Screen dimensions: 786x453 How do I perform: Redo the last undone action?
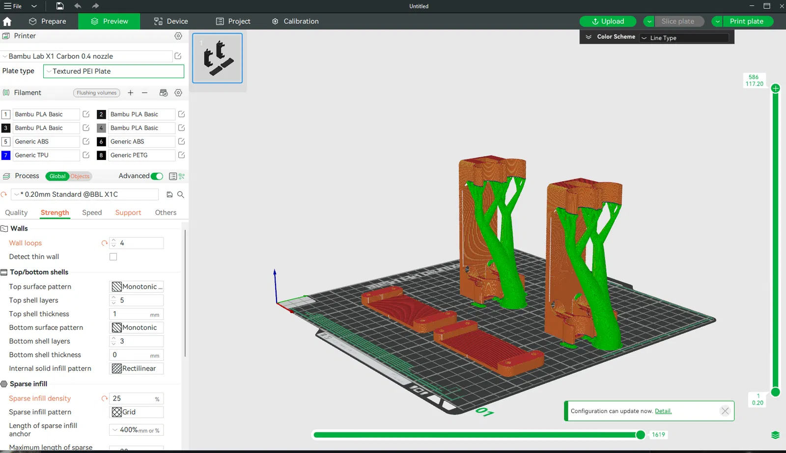tap(95, 6)
